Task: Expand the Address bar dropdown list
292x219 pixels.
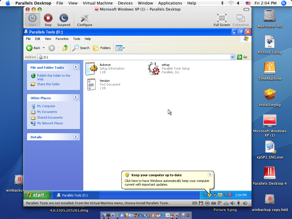Action: (x=232, y=57)
